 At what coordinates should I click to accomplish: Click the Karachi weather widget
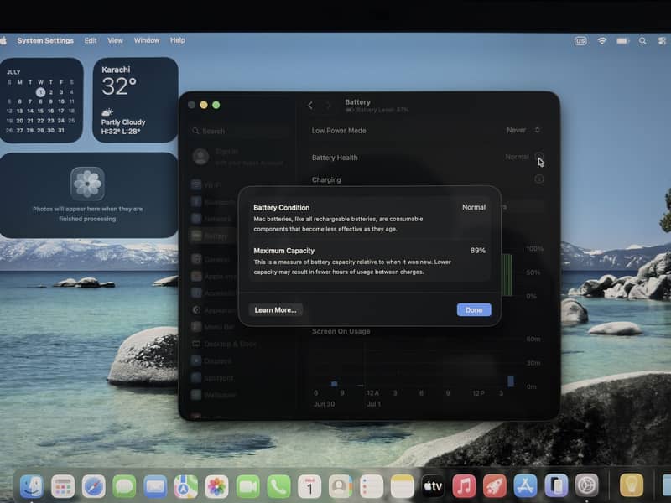pyautogui.click(x=135, y=100)
